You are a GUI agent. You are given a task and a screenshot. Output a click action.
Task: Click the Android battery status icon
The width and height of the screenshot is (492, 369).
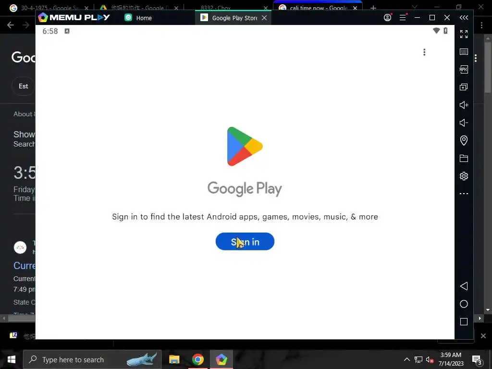[x=445, y=30]
